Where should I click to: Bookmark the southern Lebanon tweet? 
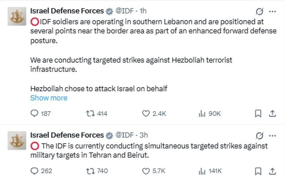(258, 114)
